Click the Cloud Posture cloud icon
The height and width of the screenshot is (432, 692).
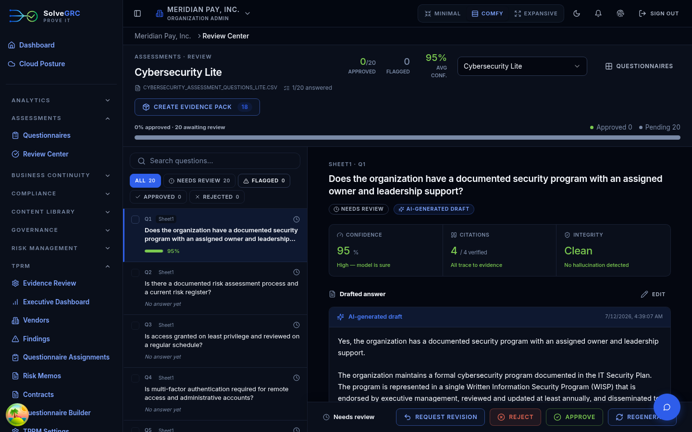(x=12, y=64)
